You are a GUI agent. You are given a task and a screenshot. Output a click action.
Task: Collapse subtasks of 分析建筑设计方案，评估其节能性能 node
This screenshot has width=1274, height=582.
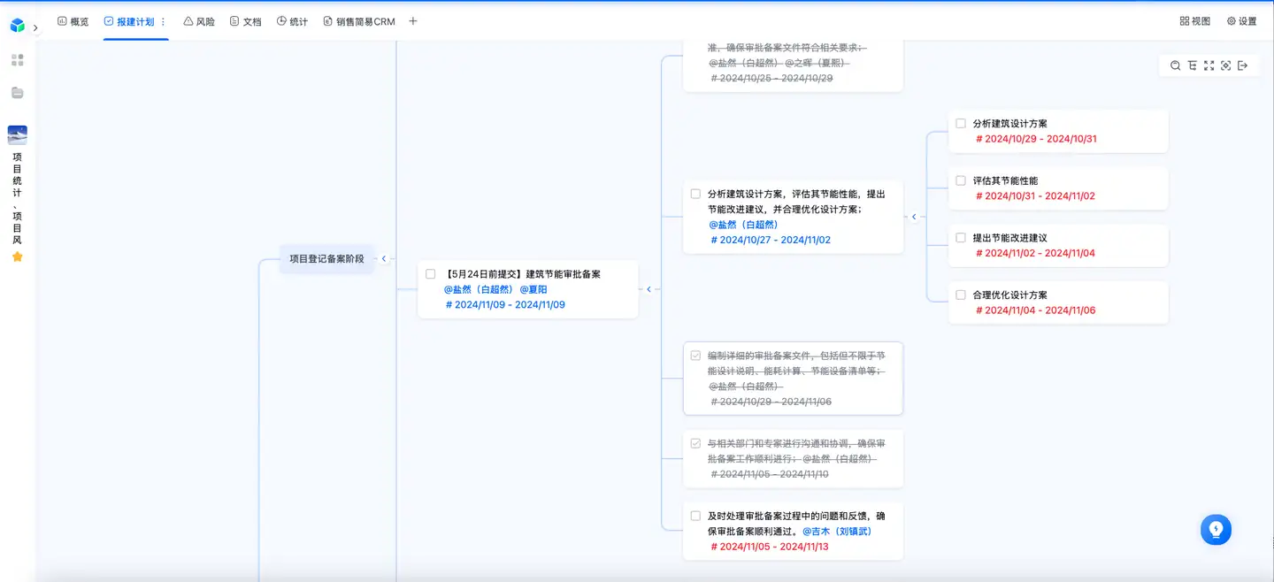coord(914,217)
